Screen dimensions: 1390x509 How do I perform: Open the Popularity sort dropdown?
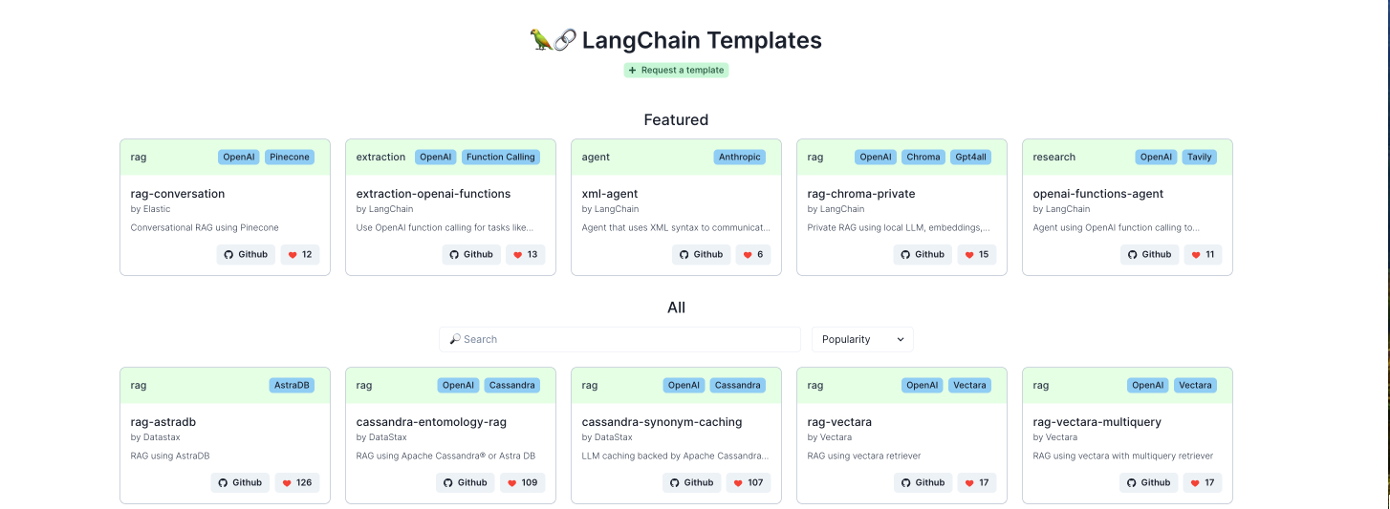click(862, 339)
